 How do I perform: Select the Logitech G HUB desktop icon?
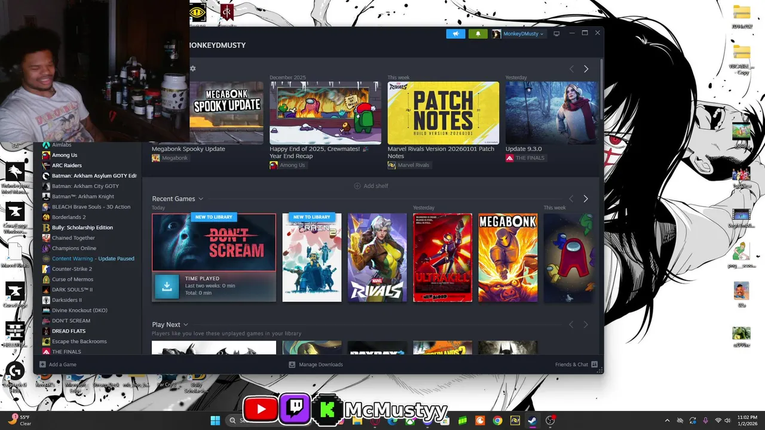(x=15, y=376)
